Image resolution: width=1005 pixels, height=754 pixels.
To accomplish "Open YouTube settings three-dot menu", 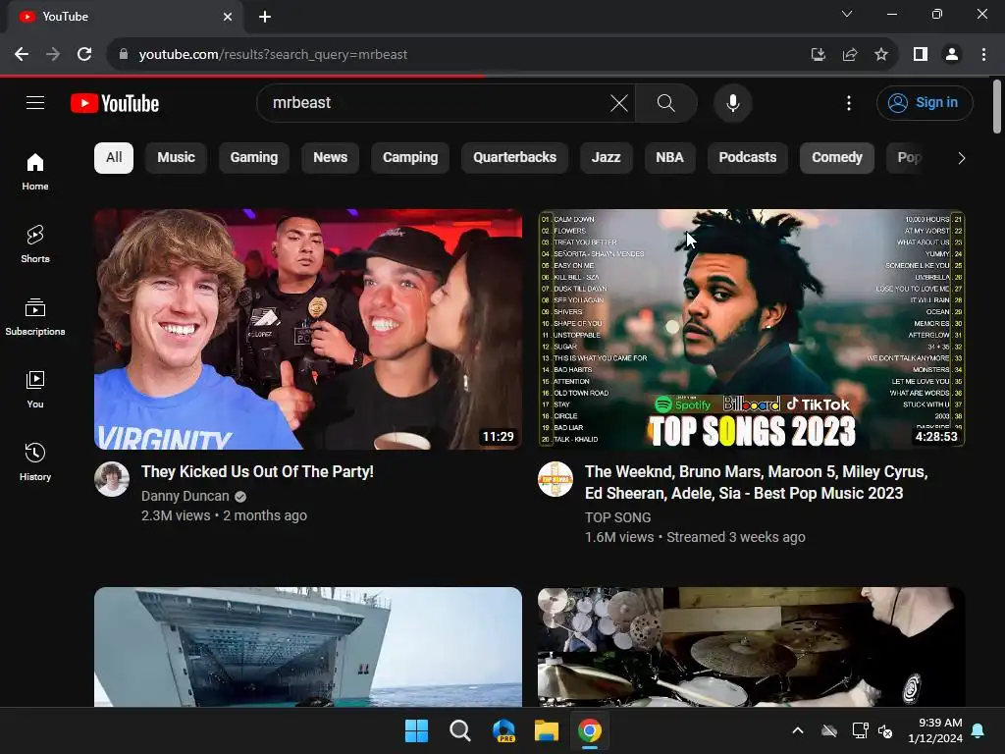I will point(849,102).
